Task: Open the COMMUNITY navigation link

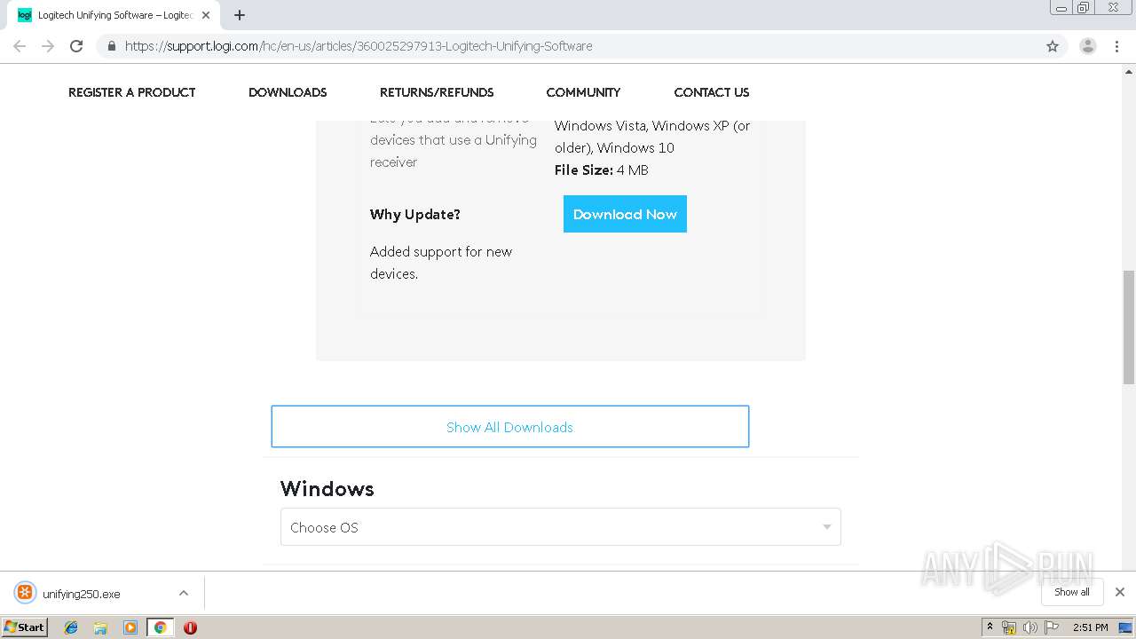Action: [583, 92]
